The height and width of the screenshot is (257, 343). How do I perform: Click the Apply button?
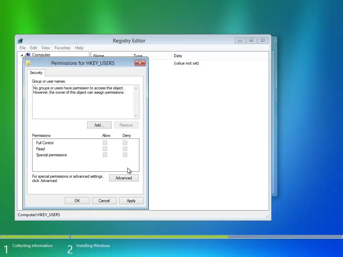point(131,201)
